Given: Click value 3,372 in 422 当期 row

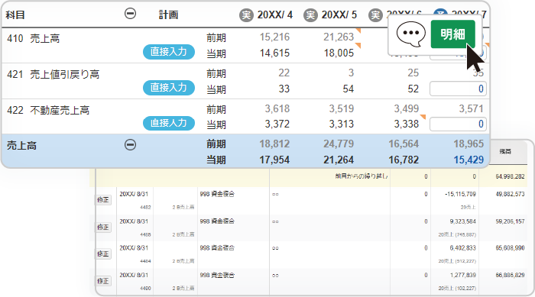Looking at the screenshot, I should [277, 124].
